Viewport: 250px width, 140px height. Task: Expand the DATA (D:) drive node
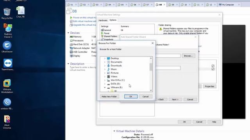pos(105,84)
